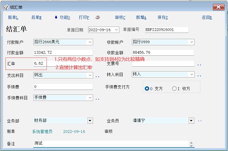Click the browse dots next to 业务员
Viewport: 228px width, 151px height.
200,121
